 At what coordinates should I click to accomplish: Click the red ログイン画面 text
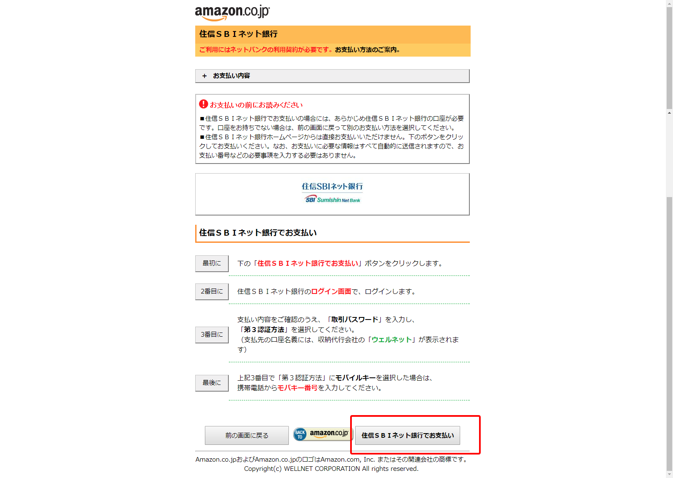pyautogui.click(x=331, y=291)
